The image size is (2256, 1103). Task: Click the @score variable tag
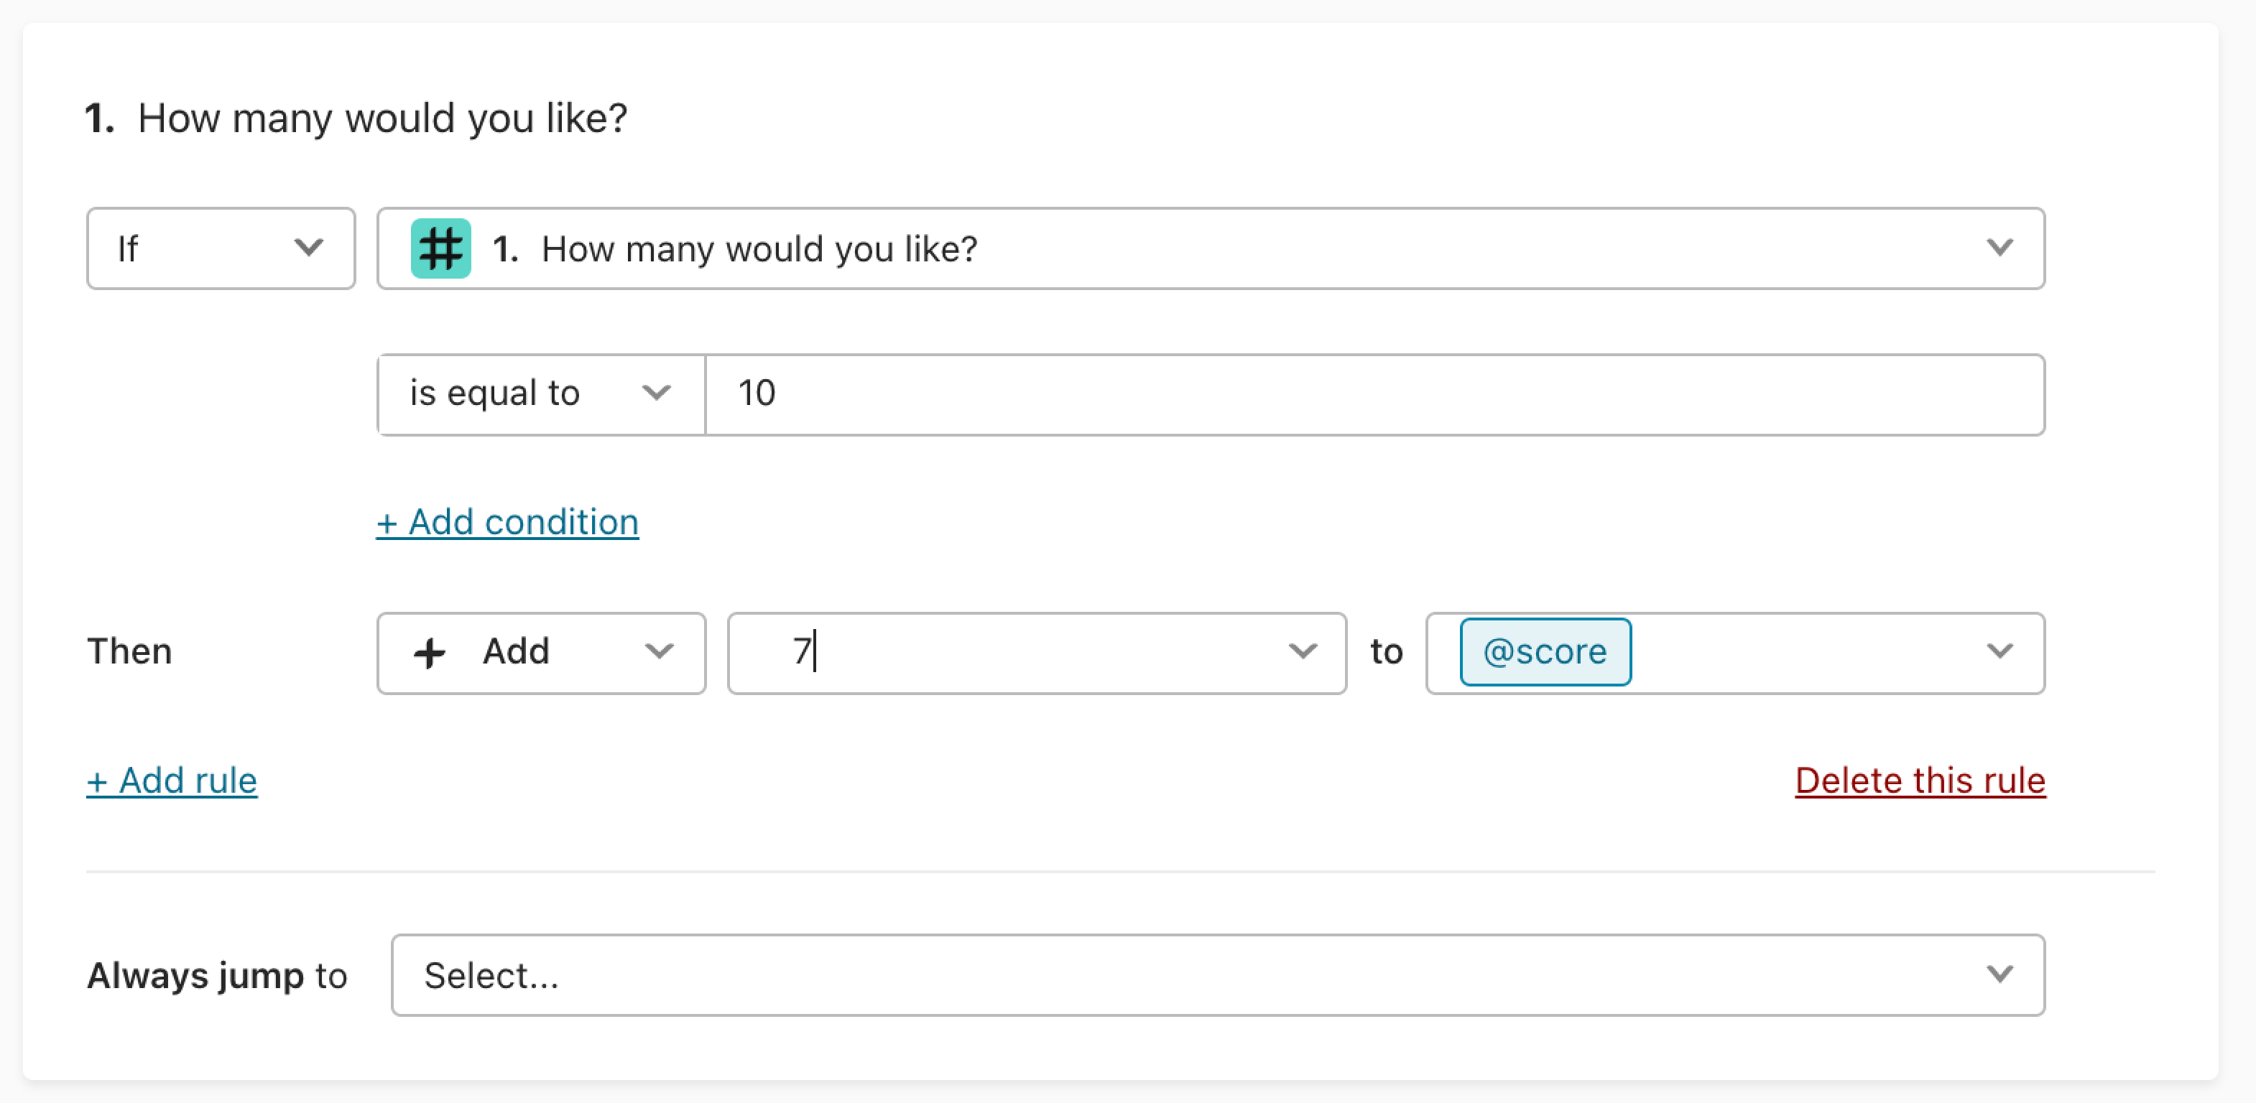(x=1545, y=652)
